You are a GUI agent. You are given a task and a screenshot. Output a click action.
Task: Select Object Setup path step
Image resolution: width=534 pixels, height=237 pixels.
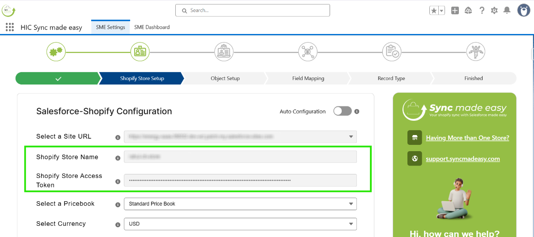[x=225, y=78]
